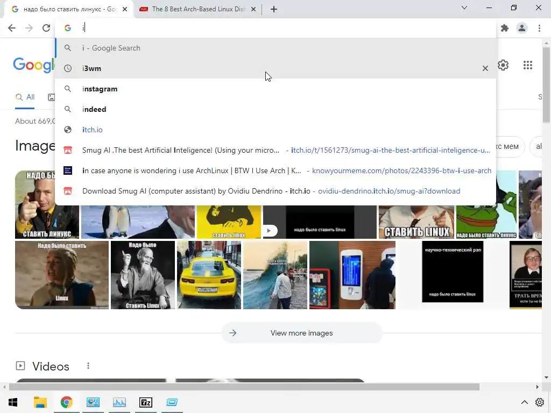Select the instagram suggestion

click(275, 89)
